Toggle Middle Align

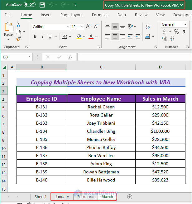(x=115, y=27)
